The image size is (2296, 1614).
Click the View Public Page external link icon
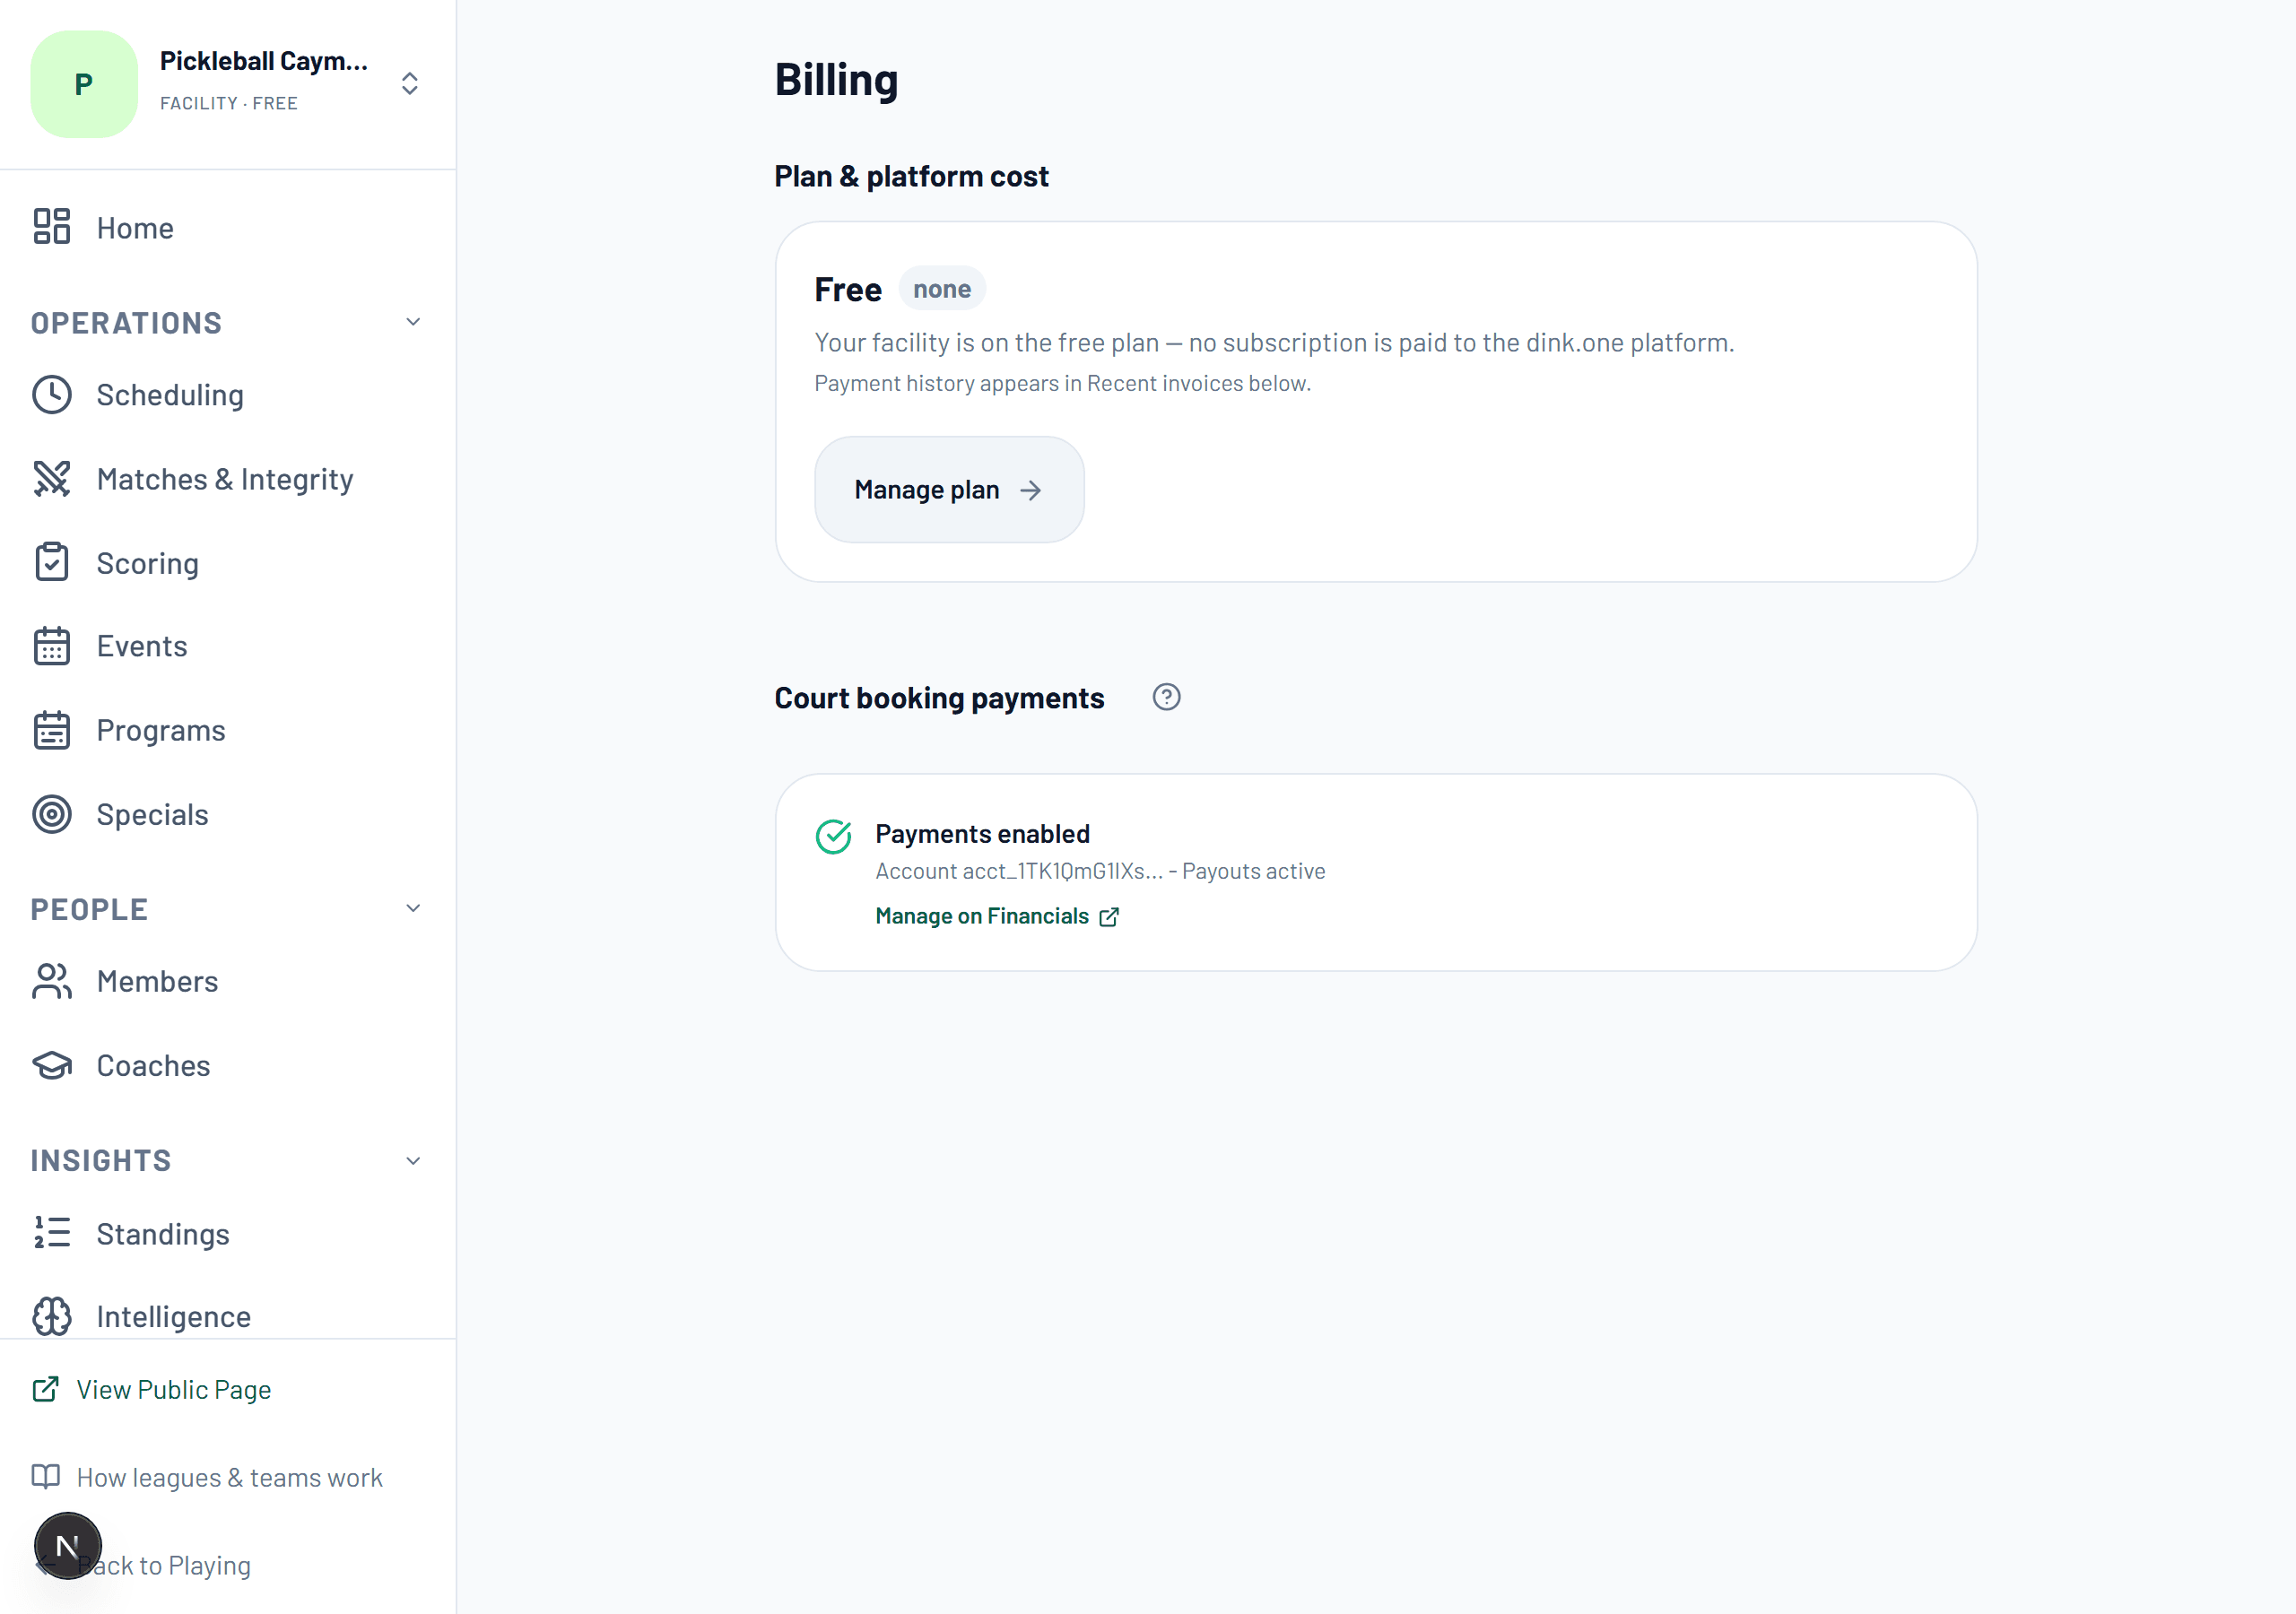45,1389
